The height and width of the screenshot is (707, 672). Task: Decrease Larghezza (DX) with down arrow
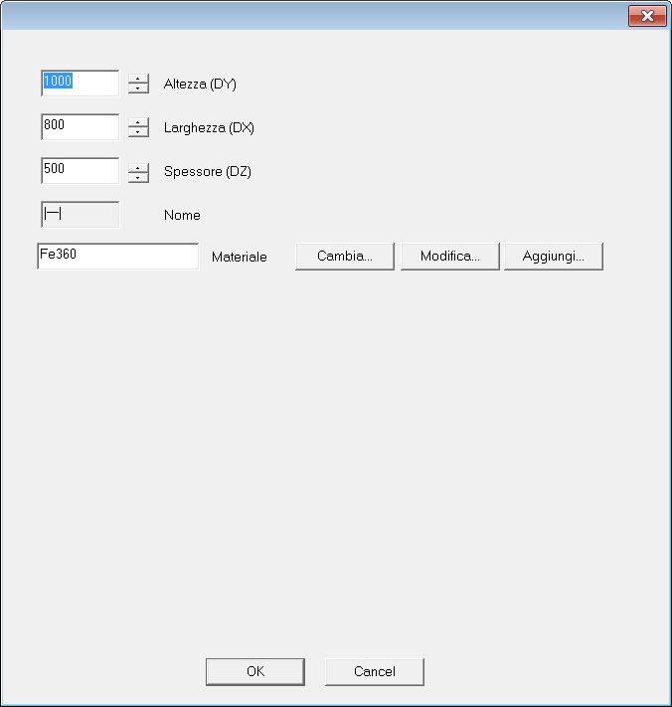138,132
